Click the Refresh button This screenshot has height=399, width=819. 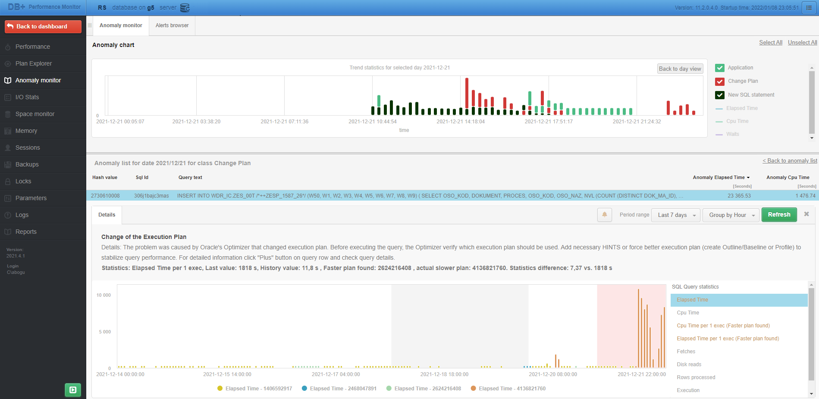click(x=779, y=214)
